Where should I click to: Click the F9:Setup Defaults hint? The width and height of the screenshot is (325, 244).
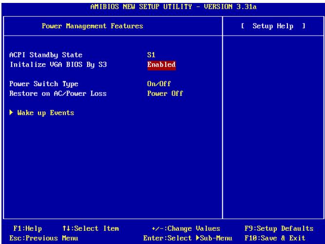pyautogui.click(x=279, y=229)
